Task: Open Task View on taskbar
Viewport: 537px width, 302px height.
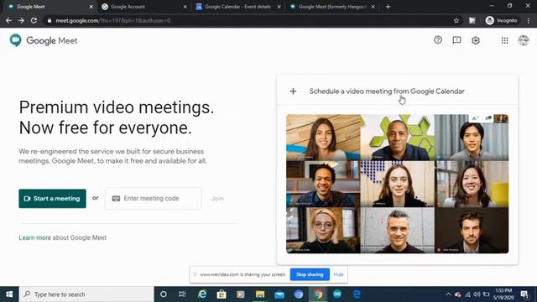Action: point(182,294)
